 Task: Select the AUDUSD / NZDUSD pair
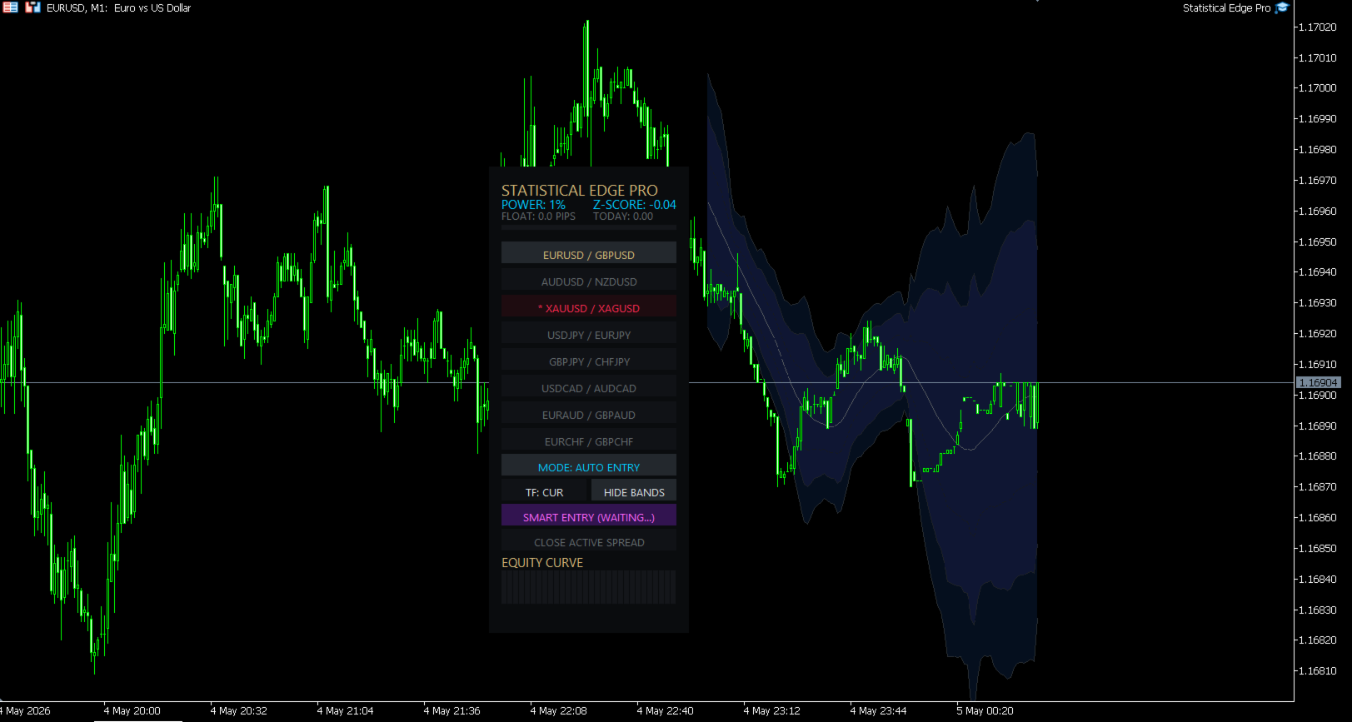589,281
